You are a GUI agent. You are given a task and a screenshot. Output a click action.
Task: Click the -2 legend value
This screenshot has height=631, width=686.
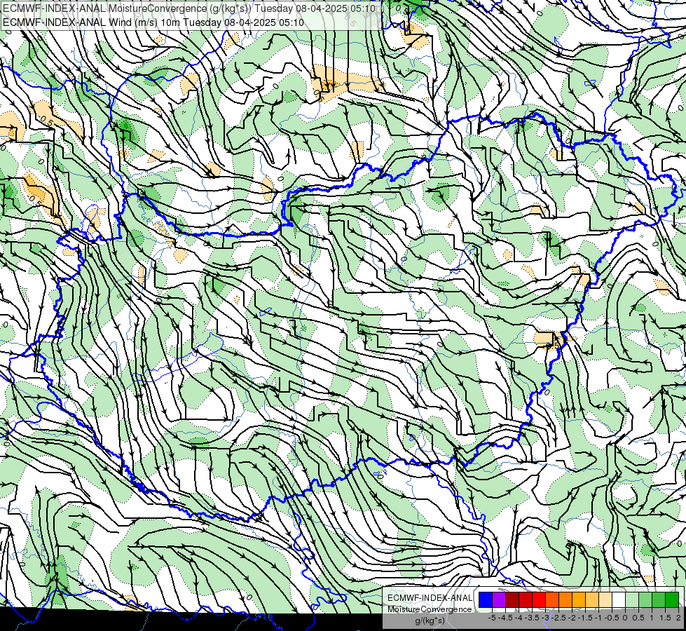[572, 618]
